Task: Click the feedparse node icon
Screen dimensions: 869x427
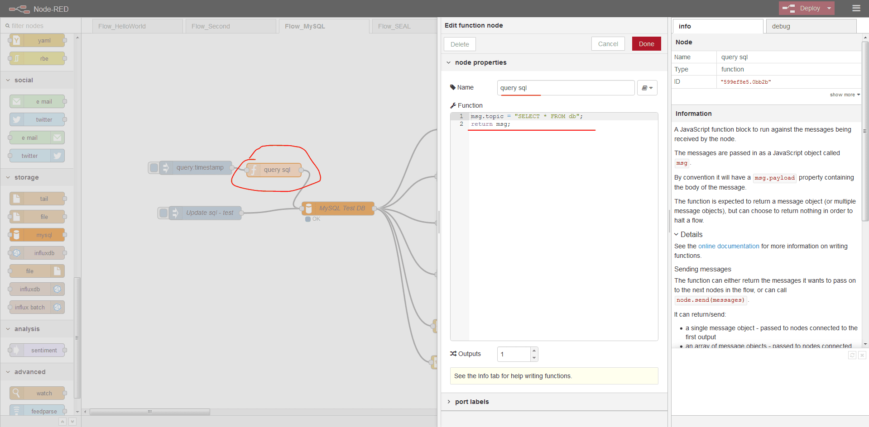Action: coord(16,411)
